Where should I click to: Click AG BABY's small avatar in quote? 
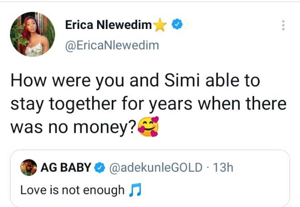30,168
